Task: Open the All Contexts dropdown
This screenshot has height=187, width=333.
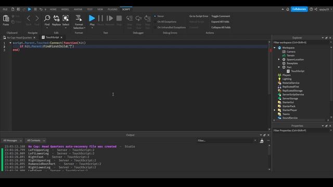Action: pos(35,141)
